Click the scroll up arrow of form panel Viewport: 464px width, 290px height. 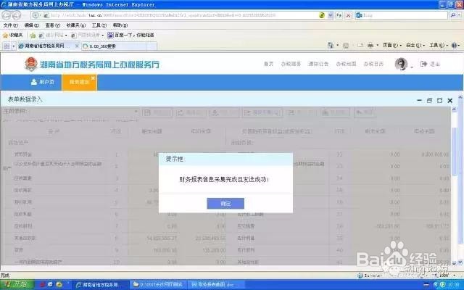pos(455,109)
